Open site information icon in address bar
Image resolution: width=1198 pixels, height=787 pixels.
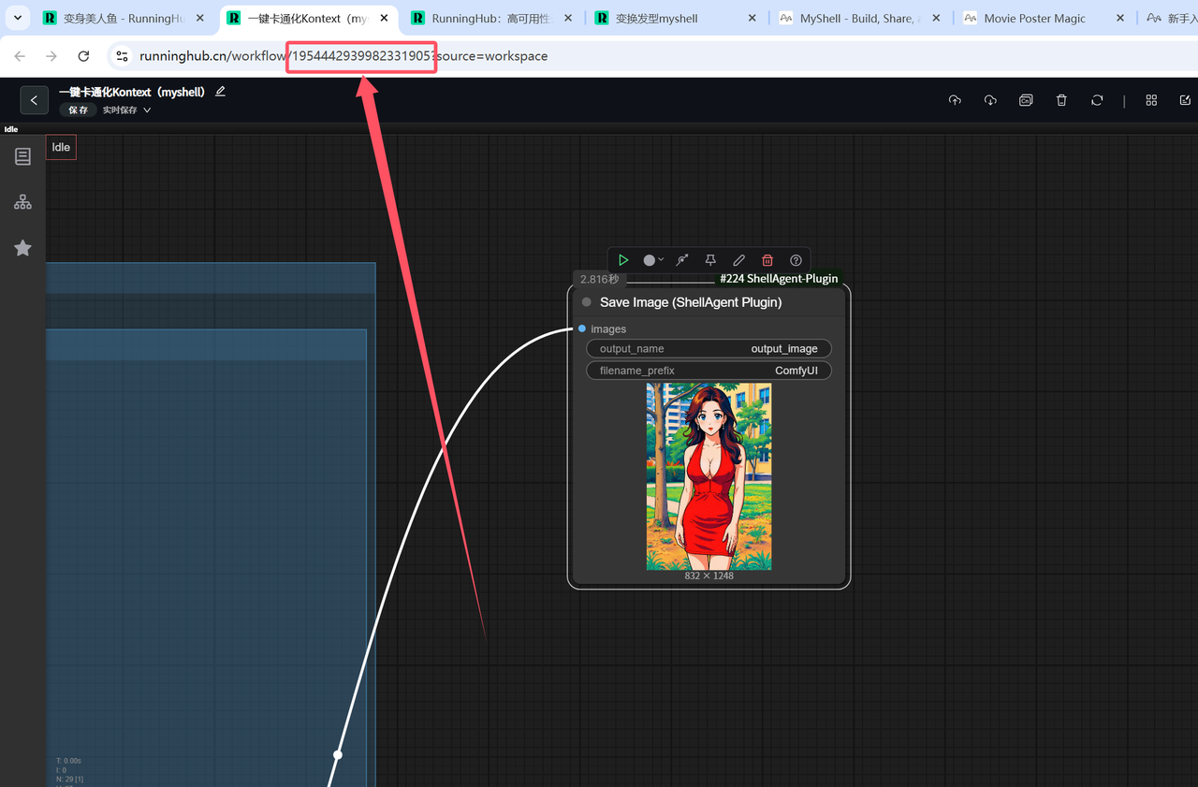122,56
